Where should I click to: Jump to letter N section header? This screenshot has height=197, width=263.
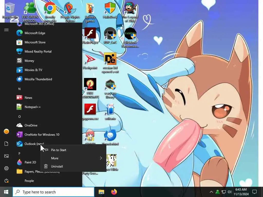pos(19,89)
